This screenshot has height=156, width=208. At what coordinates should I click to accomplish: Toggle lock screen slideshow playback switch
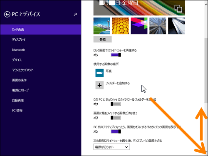pyautogui.click(x=116, y=55)
